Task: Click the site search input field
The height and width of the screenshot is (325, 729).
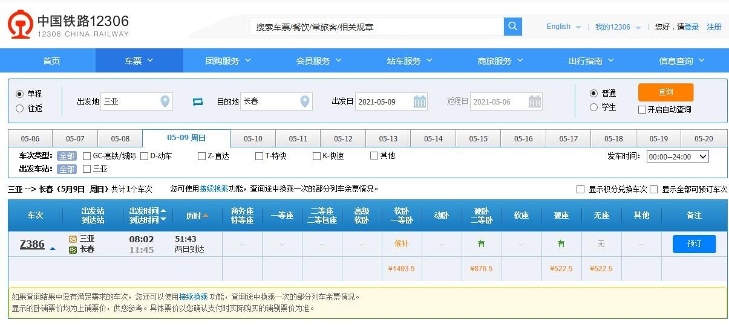Action: pyautogui.click(x=377, y=27)
